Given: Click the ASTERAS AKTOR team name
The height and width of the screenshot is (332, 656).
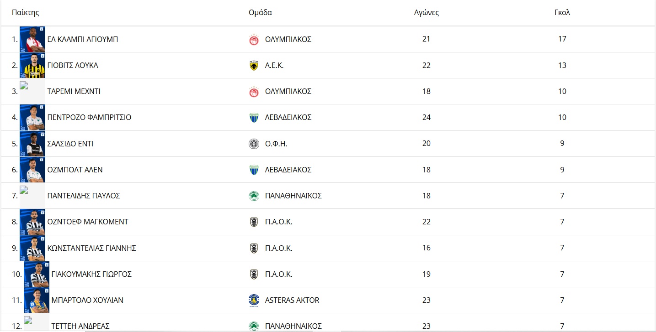Looking at the screenshot, I should [292, 300].
